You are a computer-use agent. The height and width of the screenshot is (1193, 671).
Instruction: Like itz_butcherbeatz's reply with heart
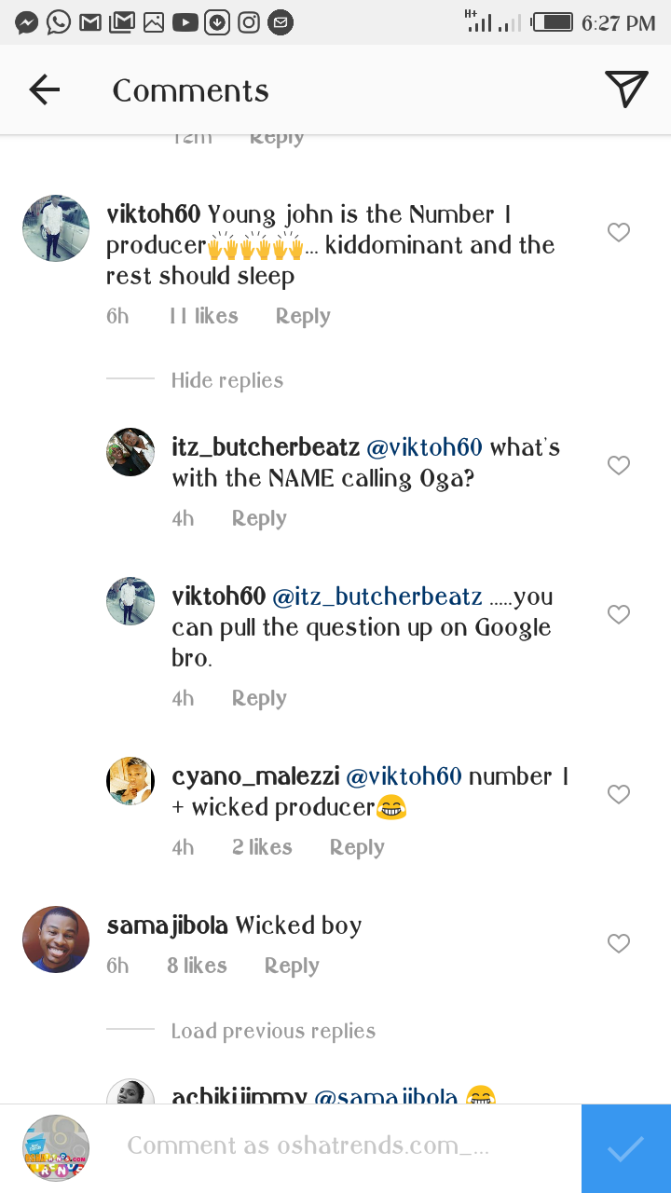(x=619, y=465)
